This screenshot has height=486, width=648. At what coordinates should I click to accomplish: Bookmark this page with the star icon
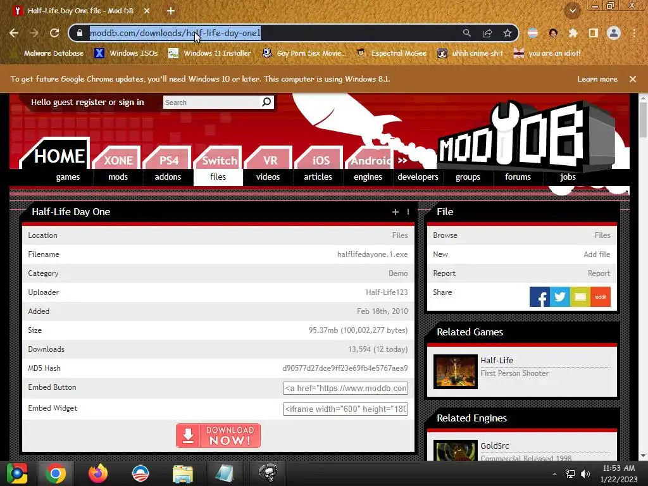(508, 33)
